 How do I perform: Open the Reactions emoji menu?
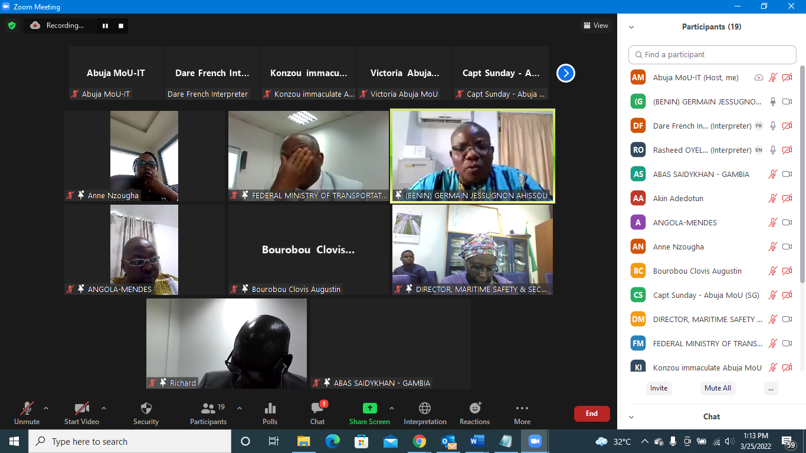pos(474,413)
